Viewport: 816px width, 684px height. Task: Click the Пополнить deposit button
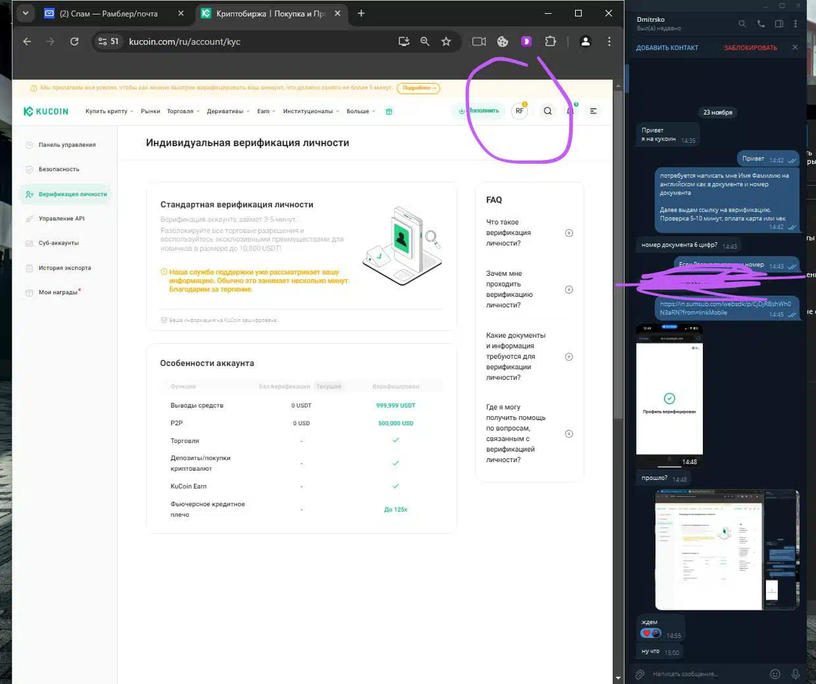[x=478, y=111]
